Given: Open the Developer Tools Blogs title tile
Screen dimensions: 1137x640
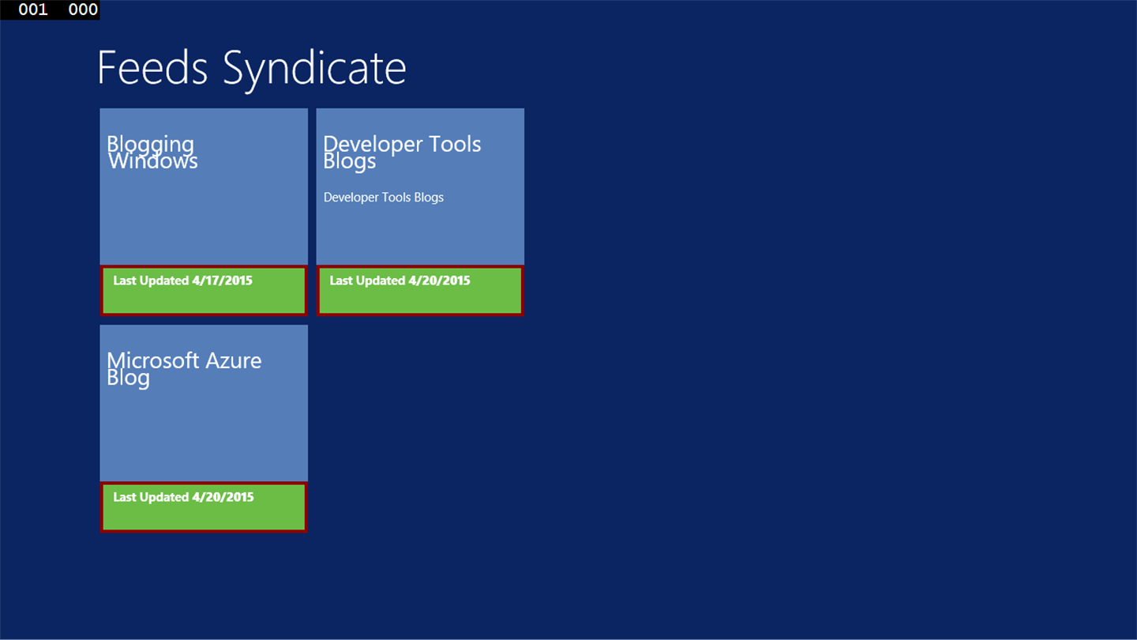Looking at the screenshot, I should (420, 212).
